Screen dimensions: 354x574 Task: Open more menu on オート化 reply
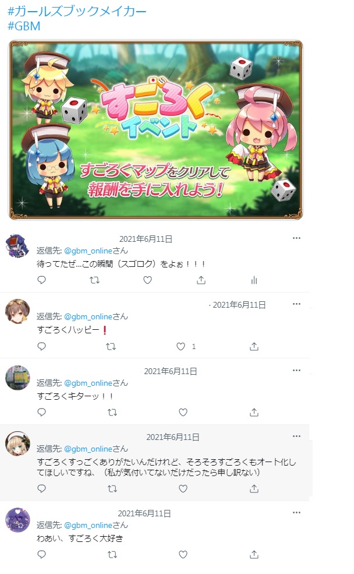click(x=296, y=436)
